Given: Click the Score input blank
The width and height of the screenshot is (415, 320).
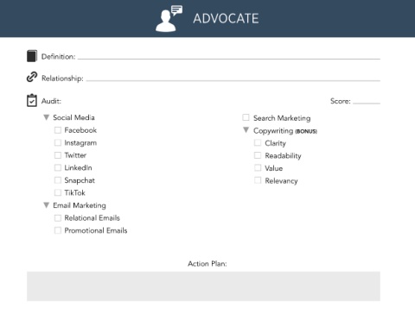Looking at the screenshot, I should tap(367, 101).
